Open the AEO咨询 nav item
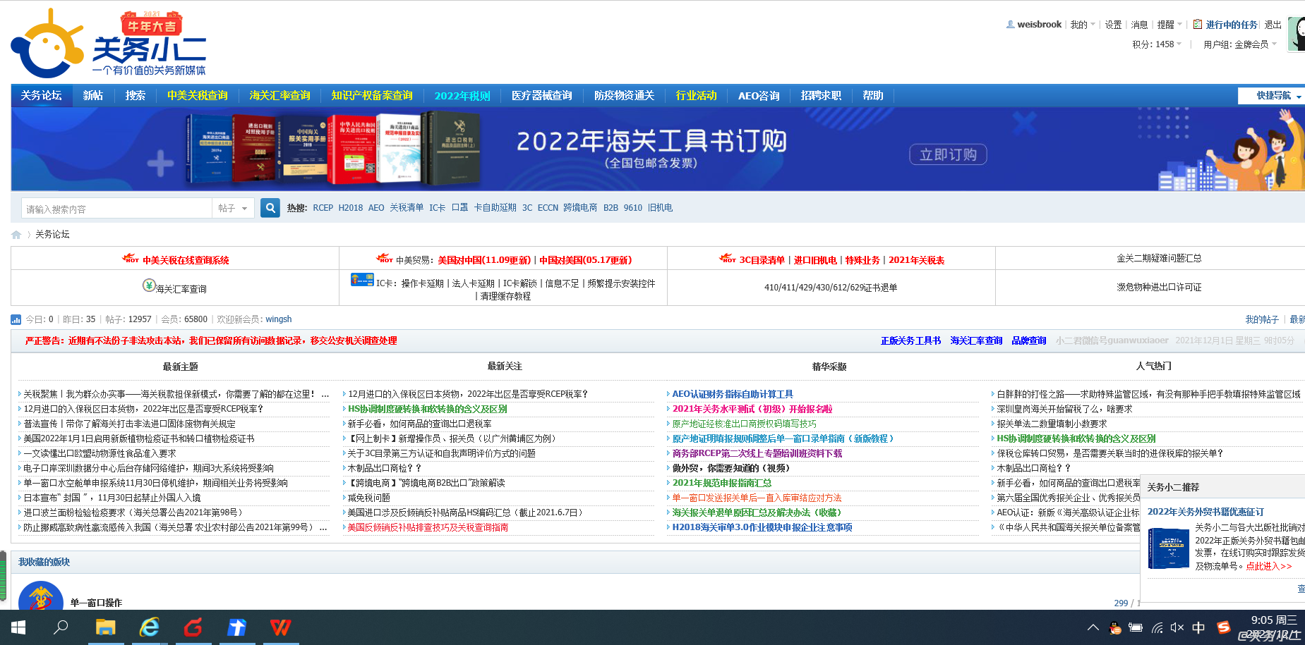 pyautogui.click(x=759, y=96)
